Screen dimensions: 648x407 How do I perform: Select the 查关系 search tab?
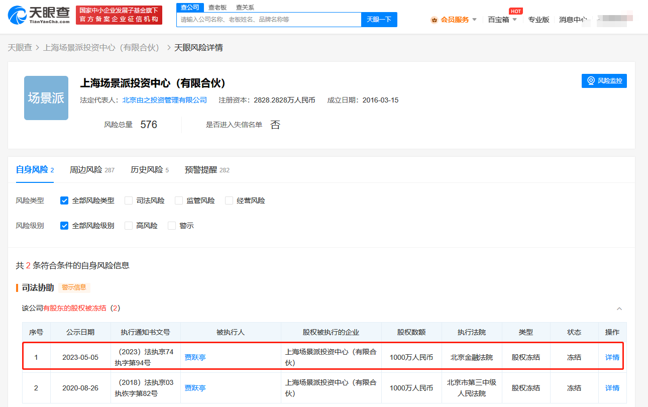point(245,8)
